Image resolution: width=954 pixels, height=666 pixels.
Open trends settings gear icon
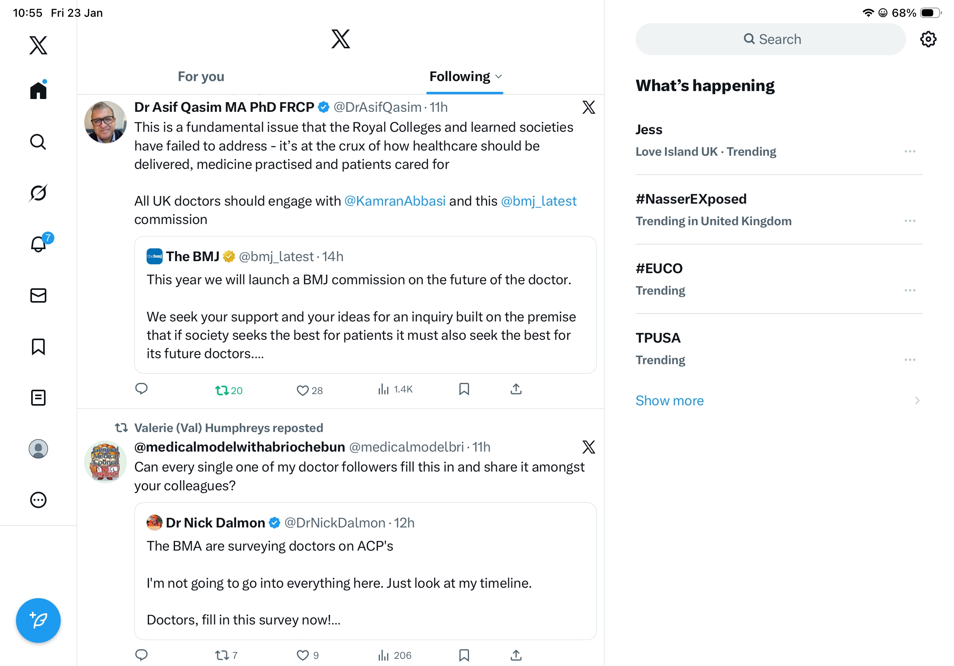928,40
